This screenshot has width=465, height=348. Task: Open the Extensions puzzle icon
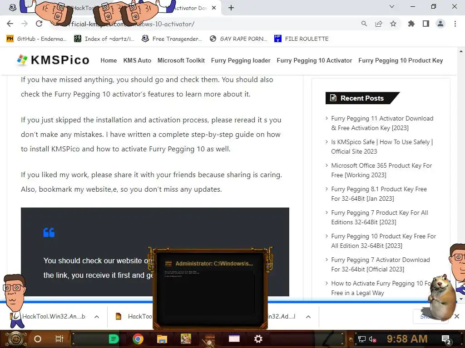point(411,24)
